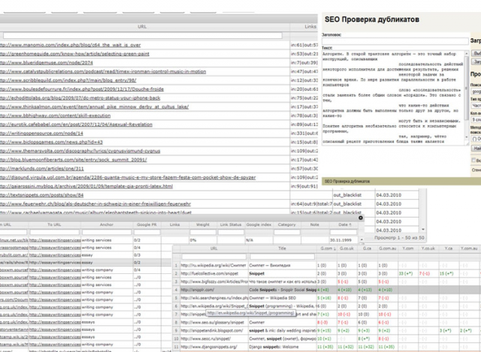The width and height of the screenshot is (481, 352).
Task: Click the Weight filter input
Action: point(203,232)
